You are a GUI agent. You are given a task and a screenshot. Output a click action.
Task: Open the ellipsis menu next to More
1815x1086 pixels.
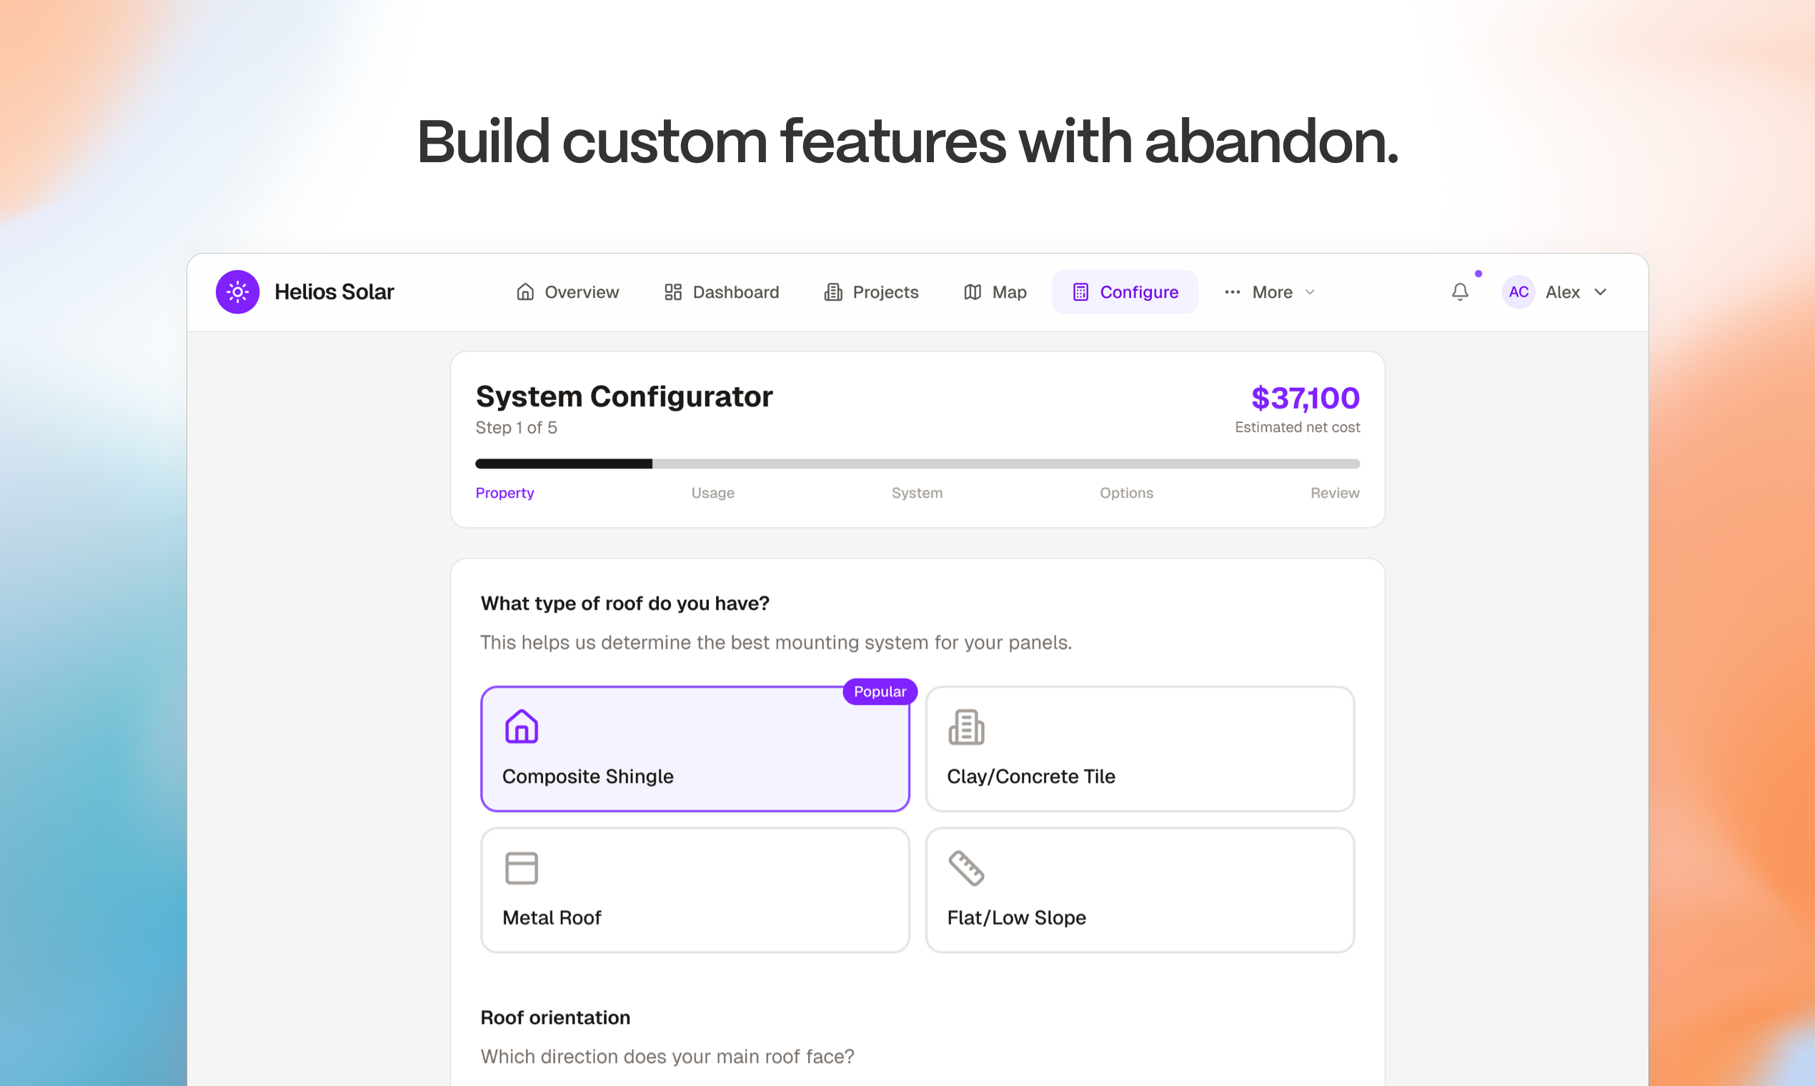[x=1233, y=292]
